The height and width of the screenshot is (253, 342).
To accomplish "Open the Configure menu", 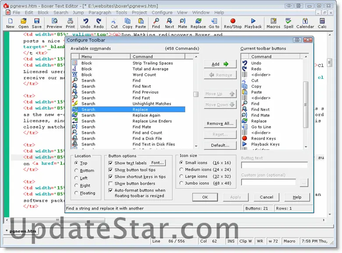I will point(162,13).
